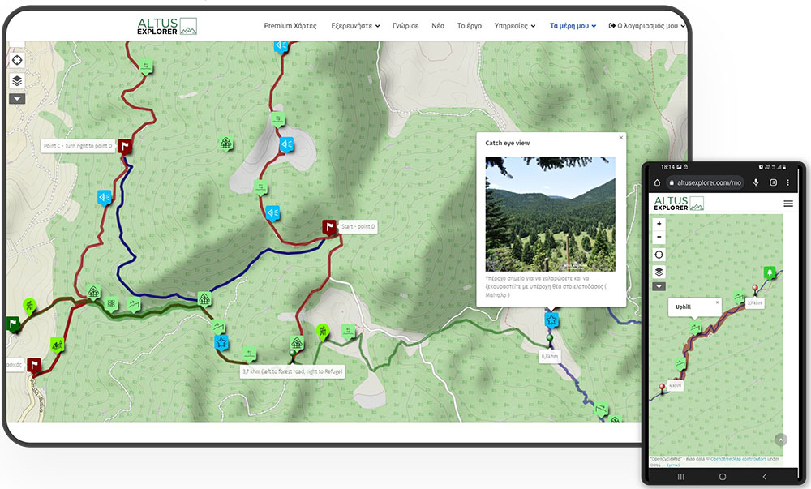Open layers control on phone map
This screenshot has width=811, height=489.
pos(659,272)
